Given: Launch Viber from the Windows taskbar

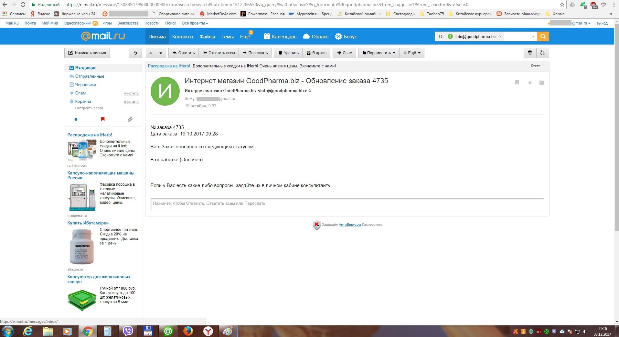Looking at the screenshot, I should [x=128, y=331].
